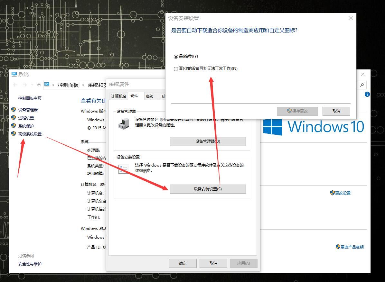The height and width of the screenshot is (282, 385).
Task: Click the 保存更改 button
Action: [x=297, y=111]
